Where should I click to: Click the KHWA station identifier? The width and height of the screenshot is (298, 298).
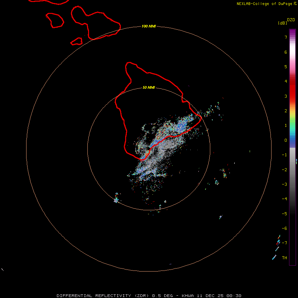(188, 296)
